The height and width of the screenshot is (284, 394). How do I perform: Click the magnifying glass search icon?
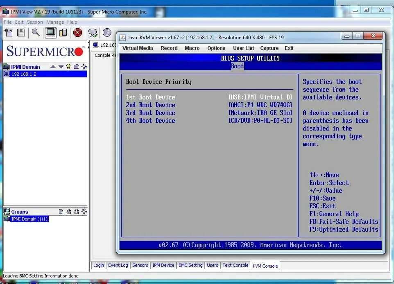click(x=36, y=33)
